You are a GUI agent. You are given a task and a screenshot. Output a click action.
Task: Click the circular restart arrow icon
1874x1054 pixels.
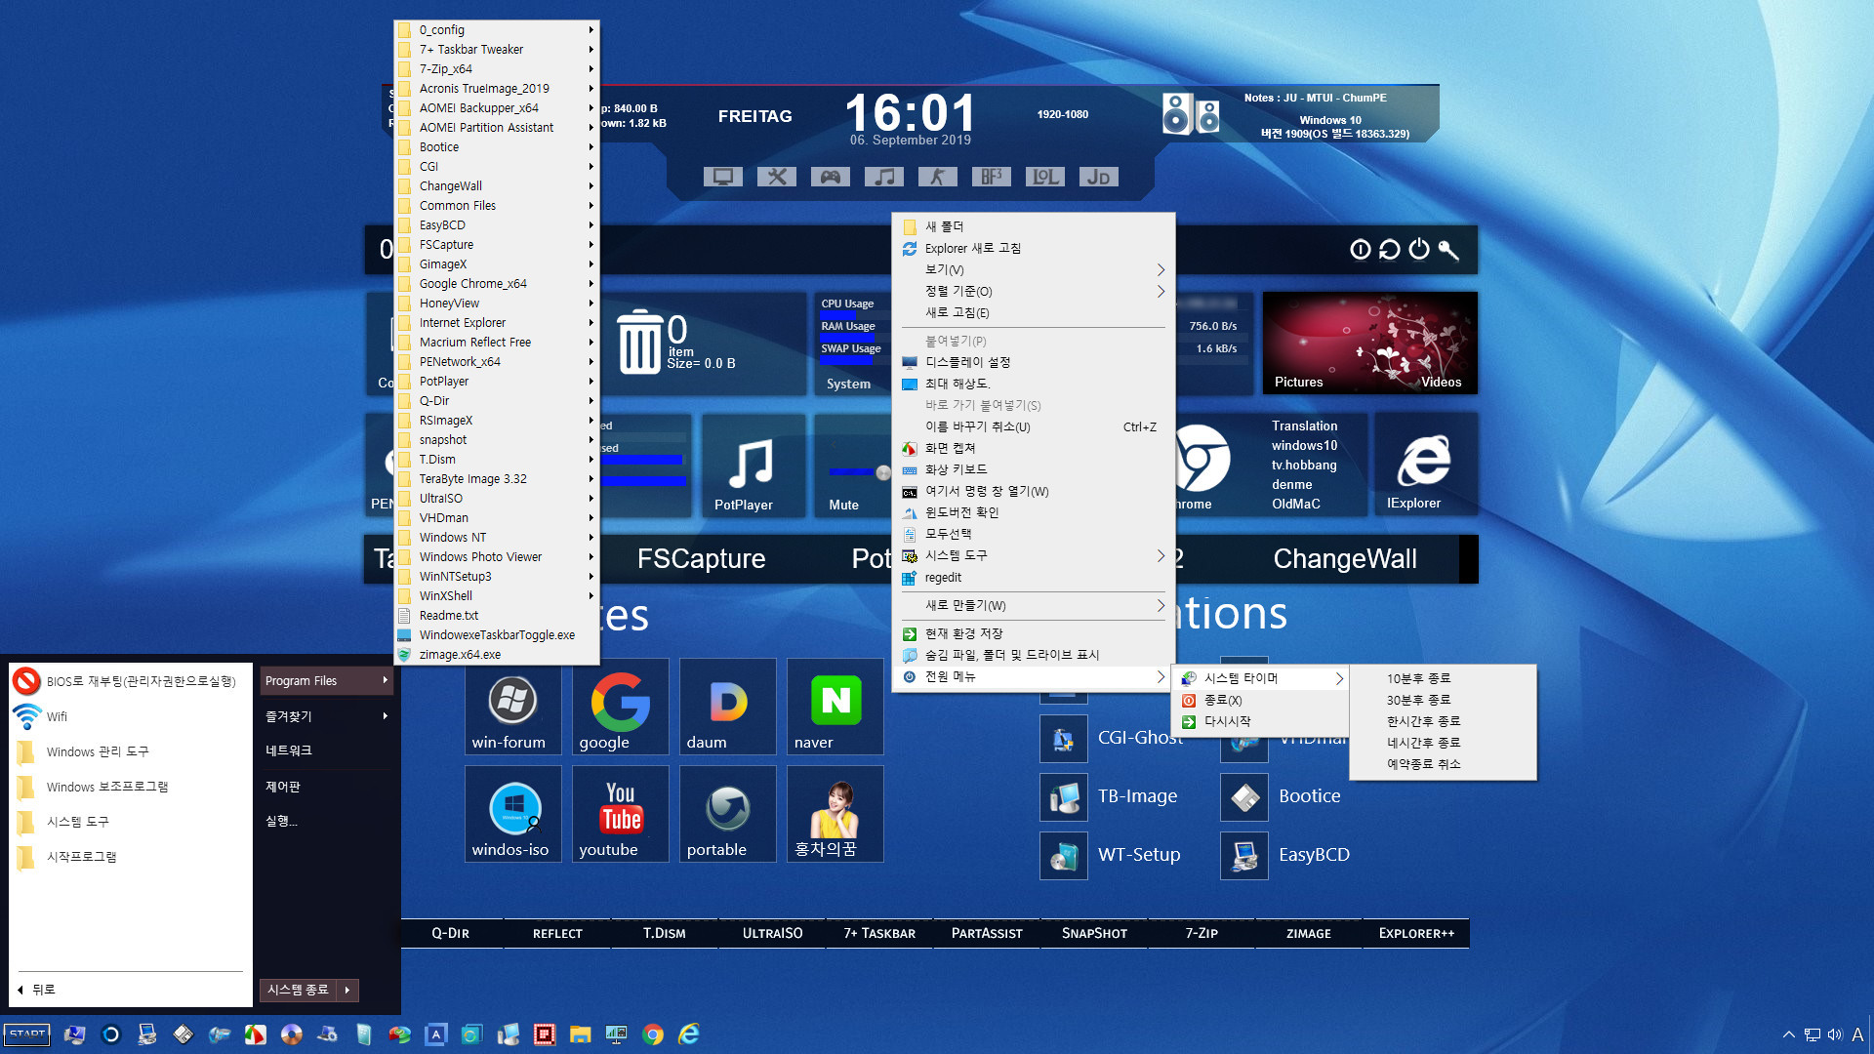click(1389, 250)
